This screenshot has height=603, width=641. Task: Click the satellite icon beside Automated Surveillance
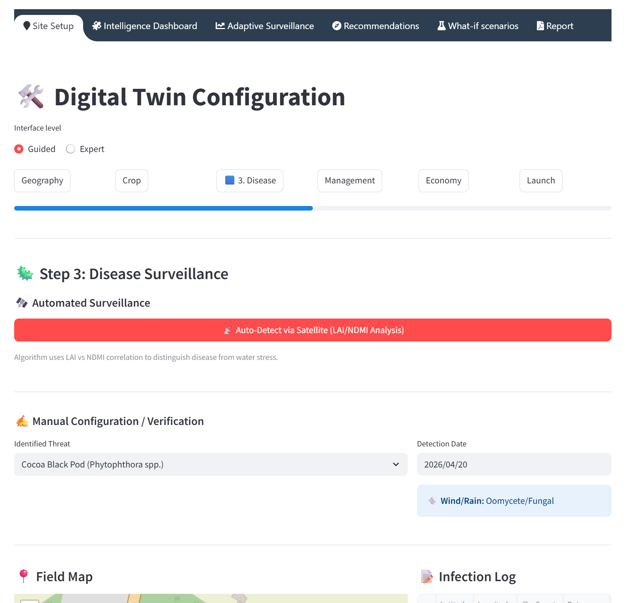[22, 303]
